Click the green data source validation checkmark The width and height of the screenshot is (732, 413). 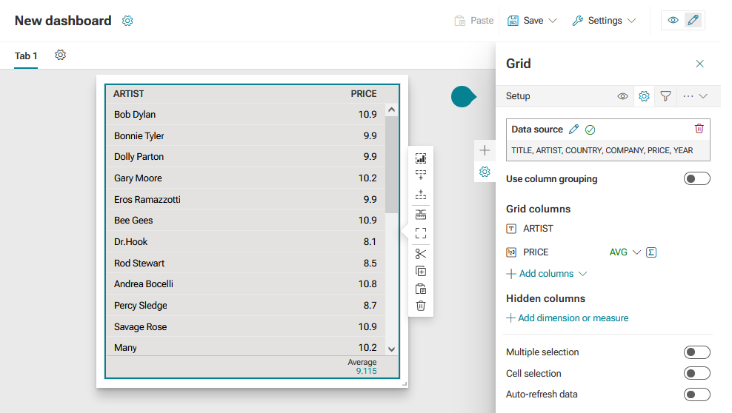click(590, 130)
